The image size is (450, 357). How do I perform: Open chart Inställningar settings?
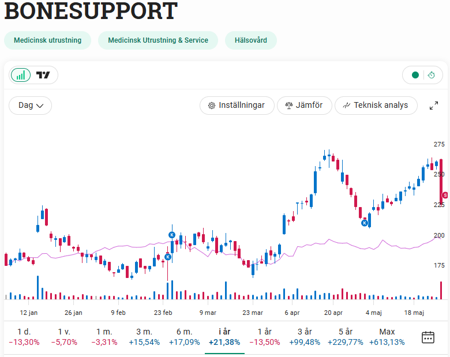tap(237, 106)
